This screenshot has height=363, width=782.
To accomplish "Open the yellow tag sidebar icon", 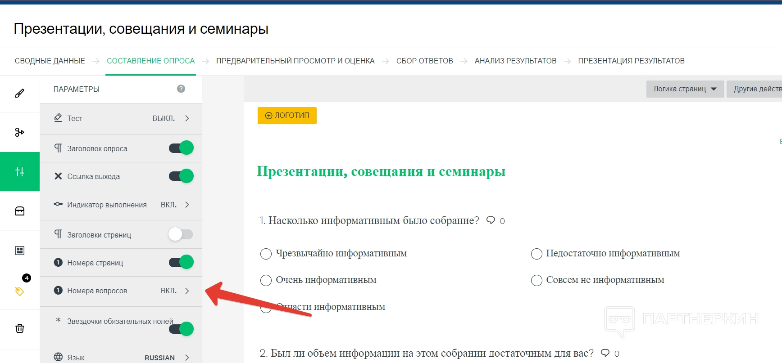I will pyautogui.click(x=20, y=291).
